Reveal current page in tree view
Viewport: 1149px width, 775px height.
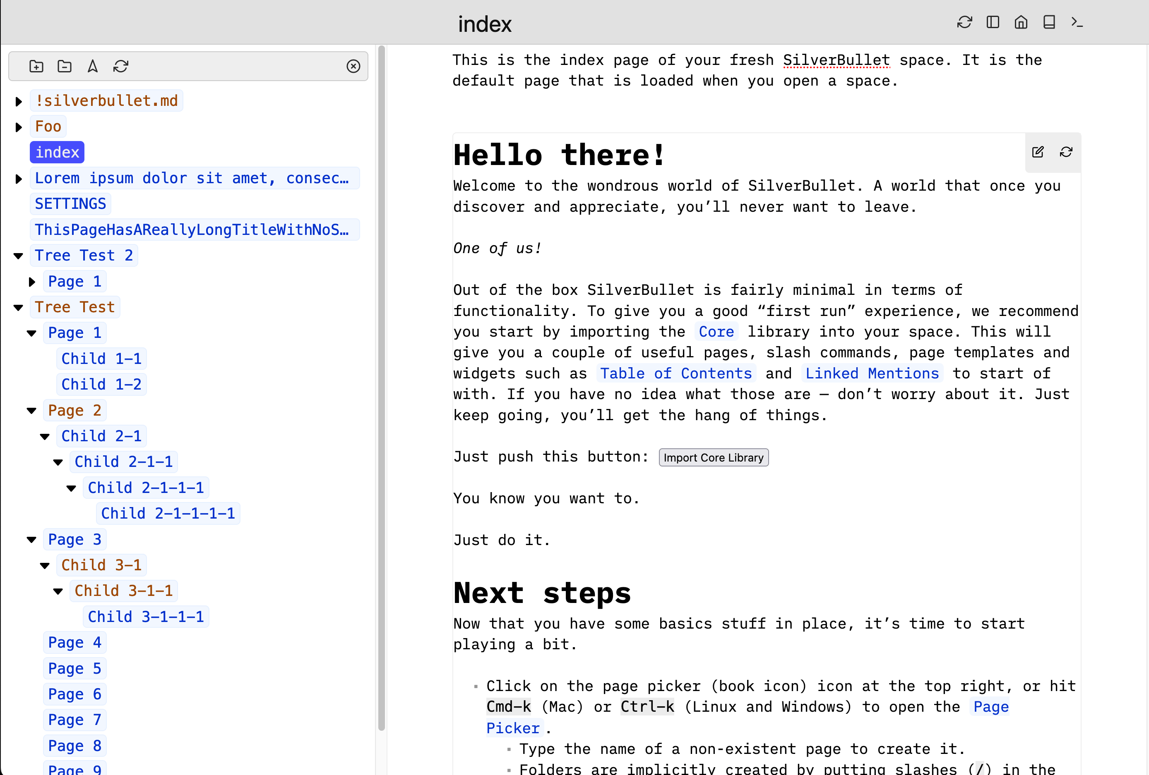pyautogui.click(x=92, y=66)
